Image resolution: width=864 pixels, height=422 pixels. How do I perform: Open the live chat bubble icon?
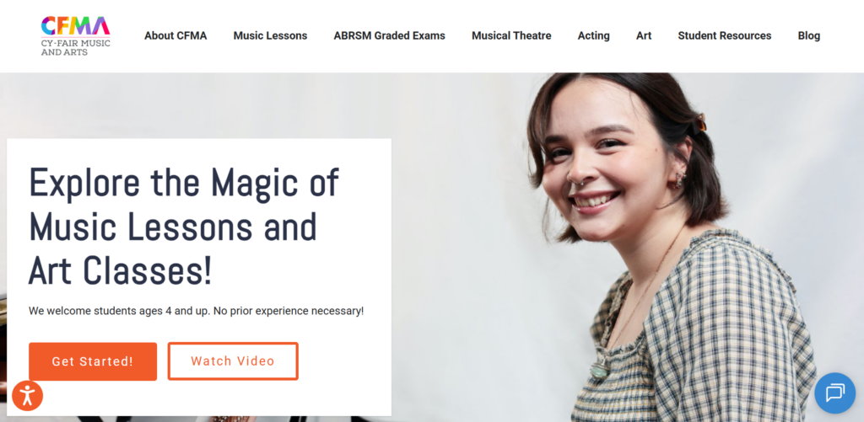[x=834, y=393]
